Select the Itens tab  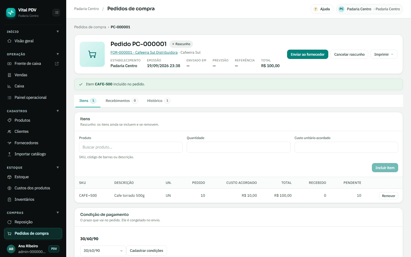[x=88, y=101]
